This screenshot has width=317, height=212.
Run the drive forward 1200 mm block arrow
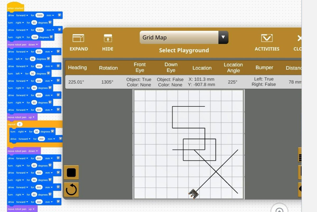[x=59, y=30]
